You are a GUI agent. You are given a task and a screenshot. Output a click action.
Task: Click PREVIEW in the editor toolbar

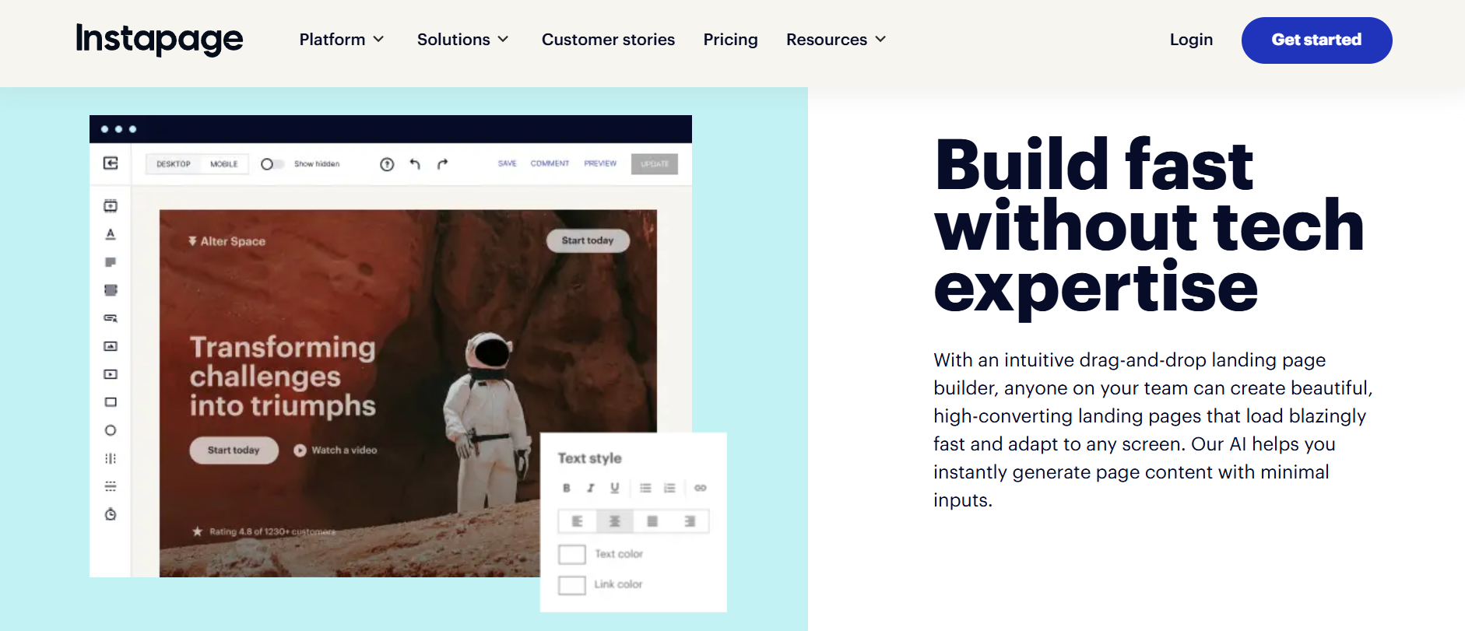(600, 163)
